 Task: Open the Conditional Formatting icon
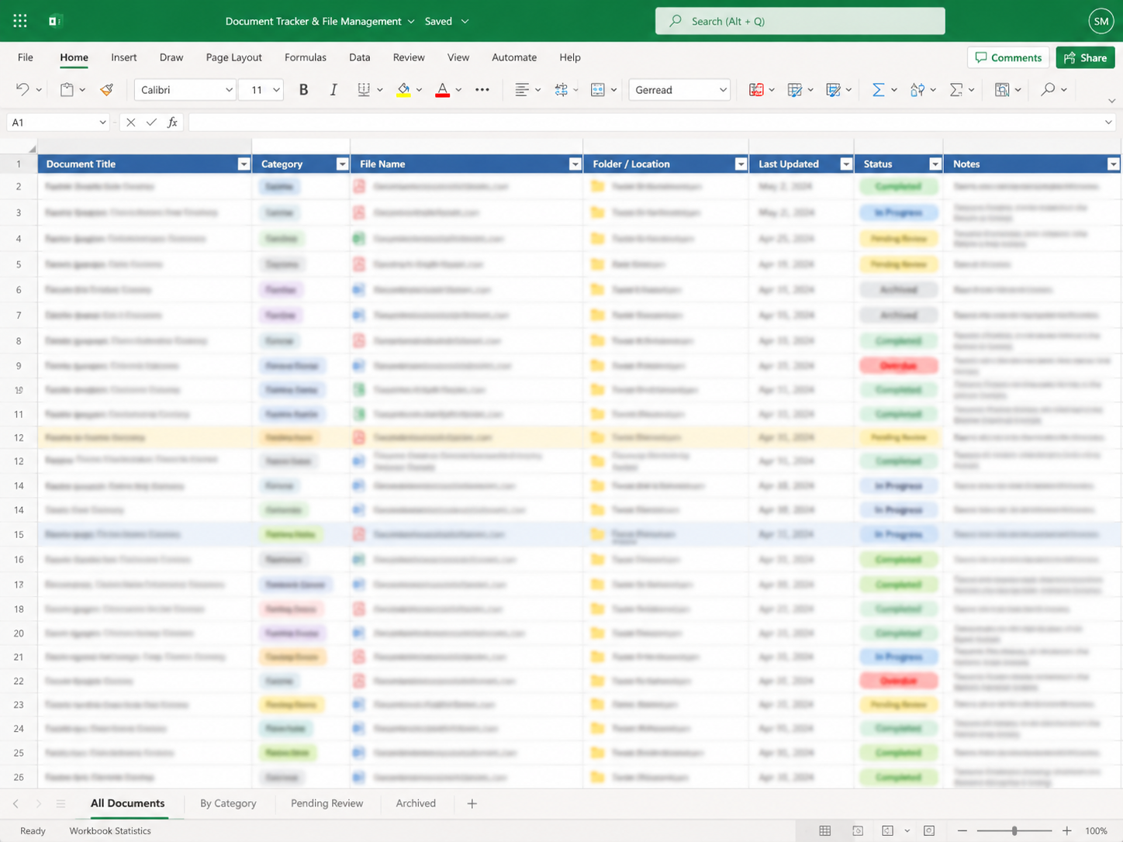pyautogui.click(x=756, y=90)
